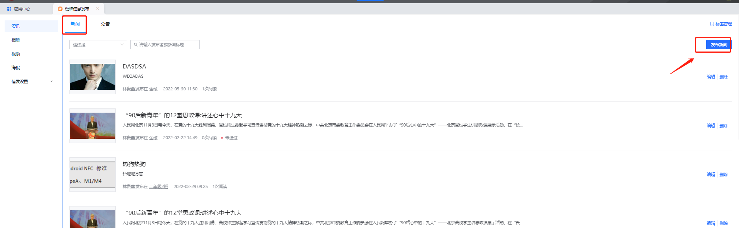This screenshot has width=739, height=228.
Task: Open the 请选择 dropdown
Action: coord(98,45)
